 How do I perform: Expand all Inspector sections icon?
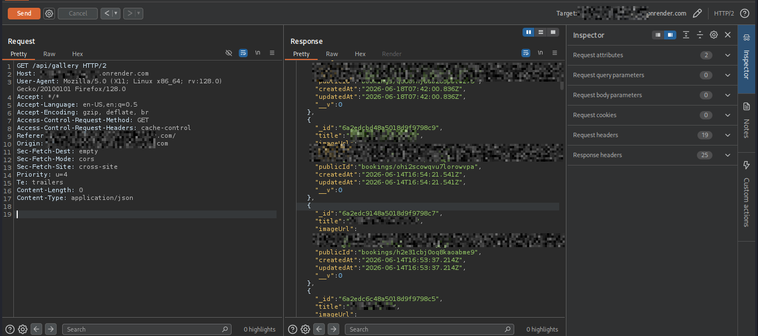click(x=686, y=35)
